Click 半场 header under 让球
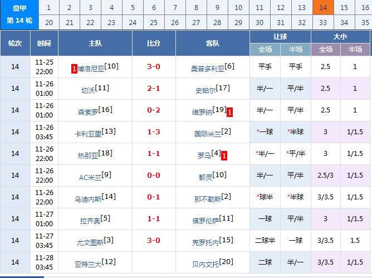Screen dimensions: 372x278 296,50
